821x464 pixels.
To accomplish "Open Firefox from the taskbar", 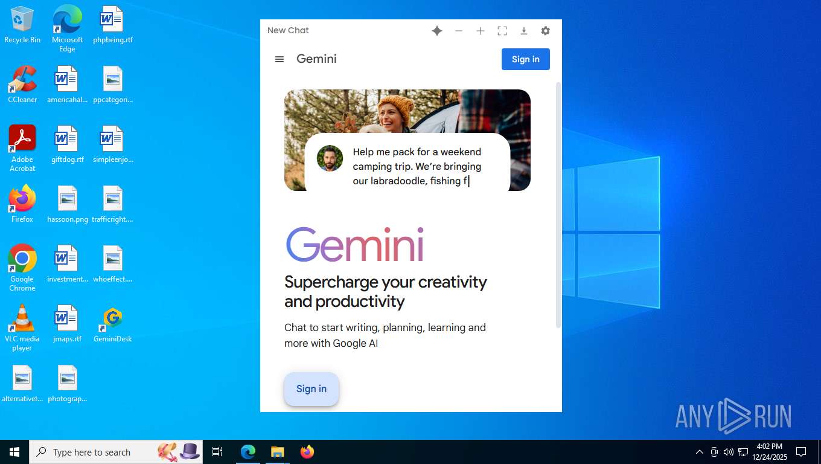I will coord(307,452).
